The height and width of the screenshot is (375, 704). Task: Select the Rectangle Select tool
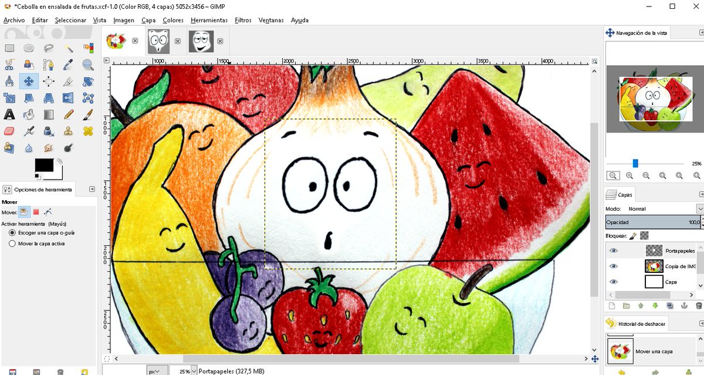9,49
